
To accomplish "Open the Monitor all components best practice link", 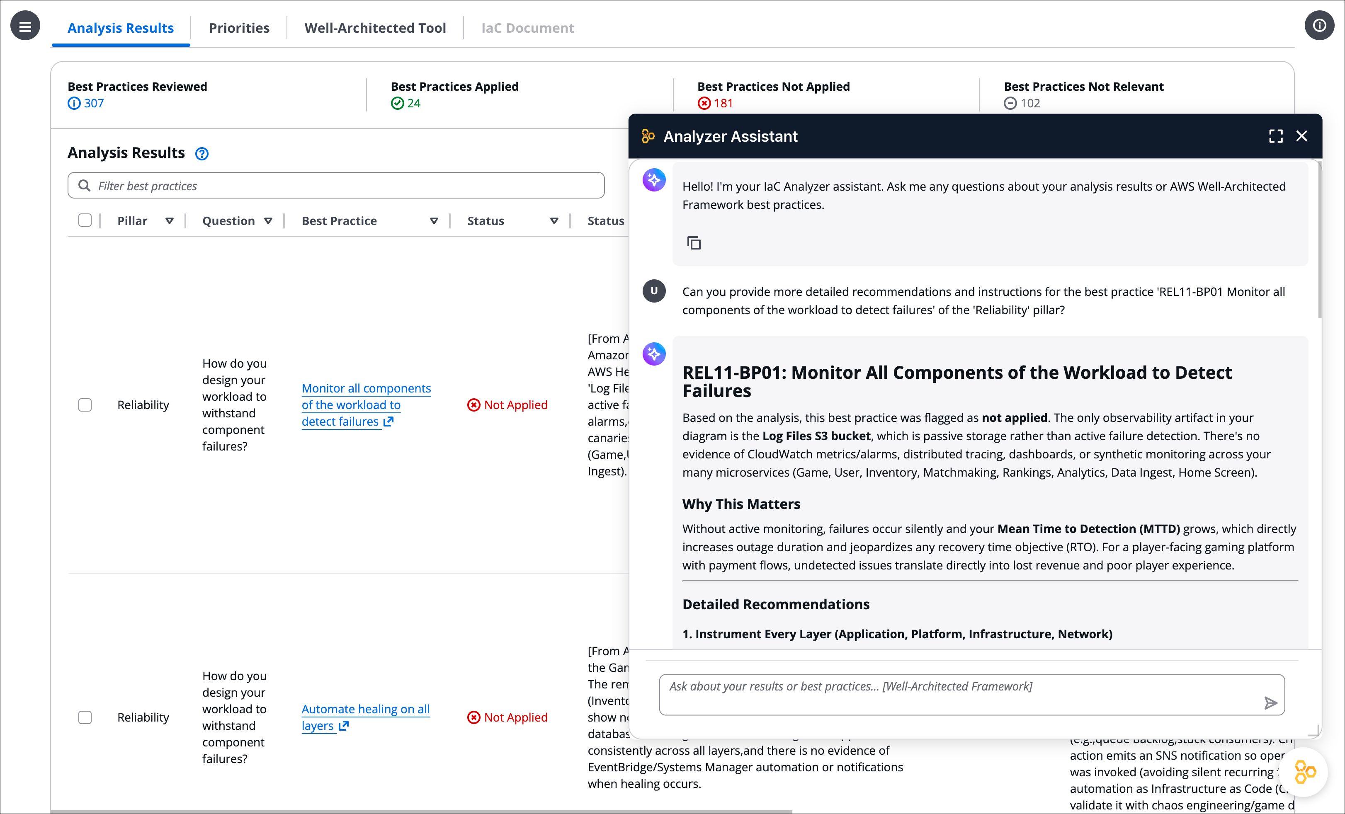I will (366, 405).
